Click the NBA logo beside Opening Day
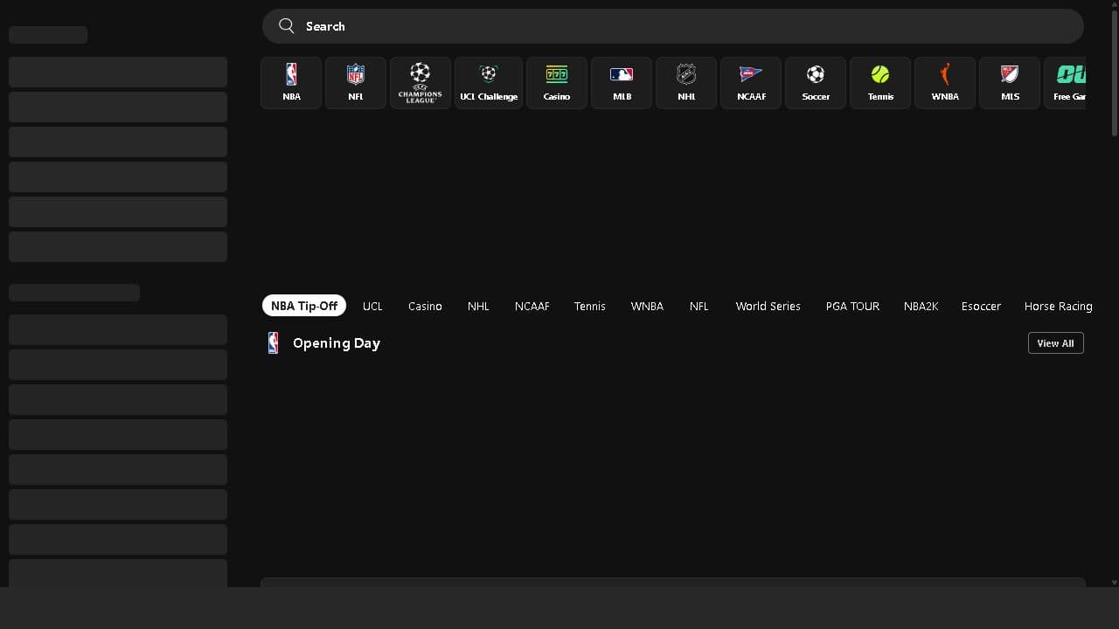Viewport: 1119px width, 629px height. (x=274, y=343)
